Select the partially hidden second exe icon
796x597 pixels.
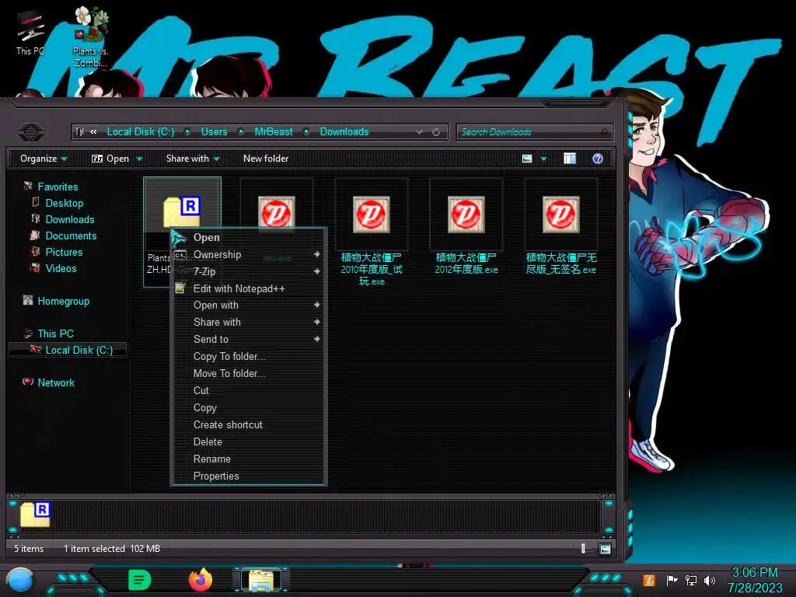click(x=276, y=211)
